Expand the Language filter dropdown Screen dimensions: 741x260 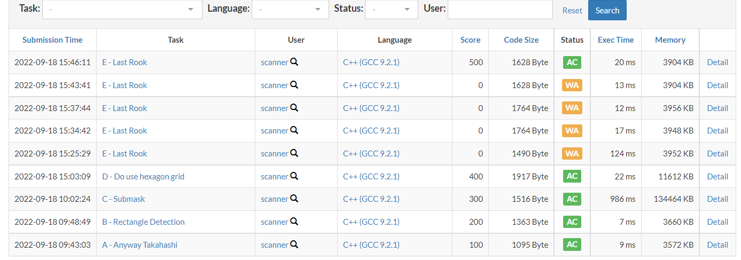click(290, 9)
